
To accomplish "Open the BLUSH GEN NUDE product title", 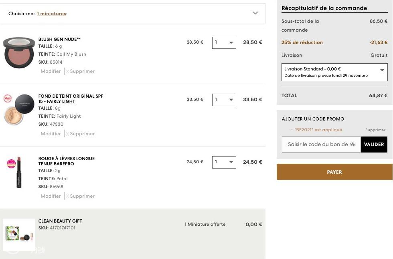I will [59, 39].
